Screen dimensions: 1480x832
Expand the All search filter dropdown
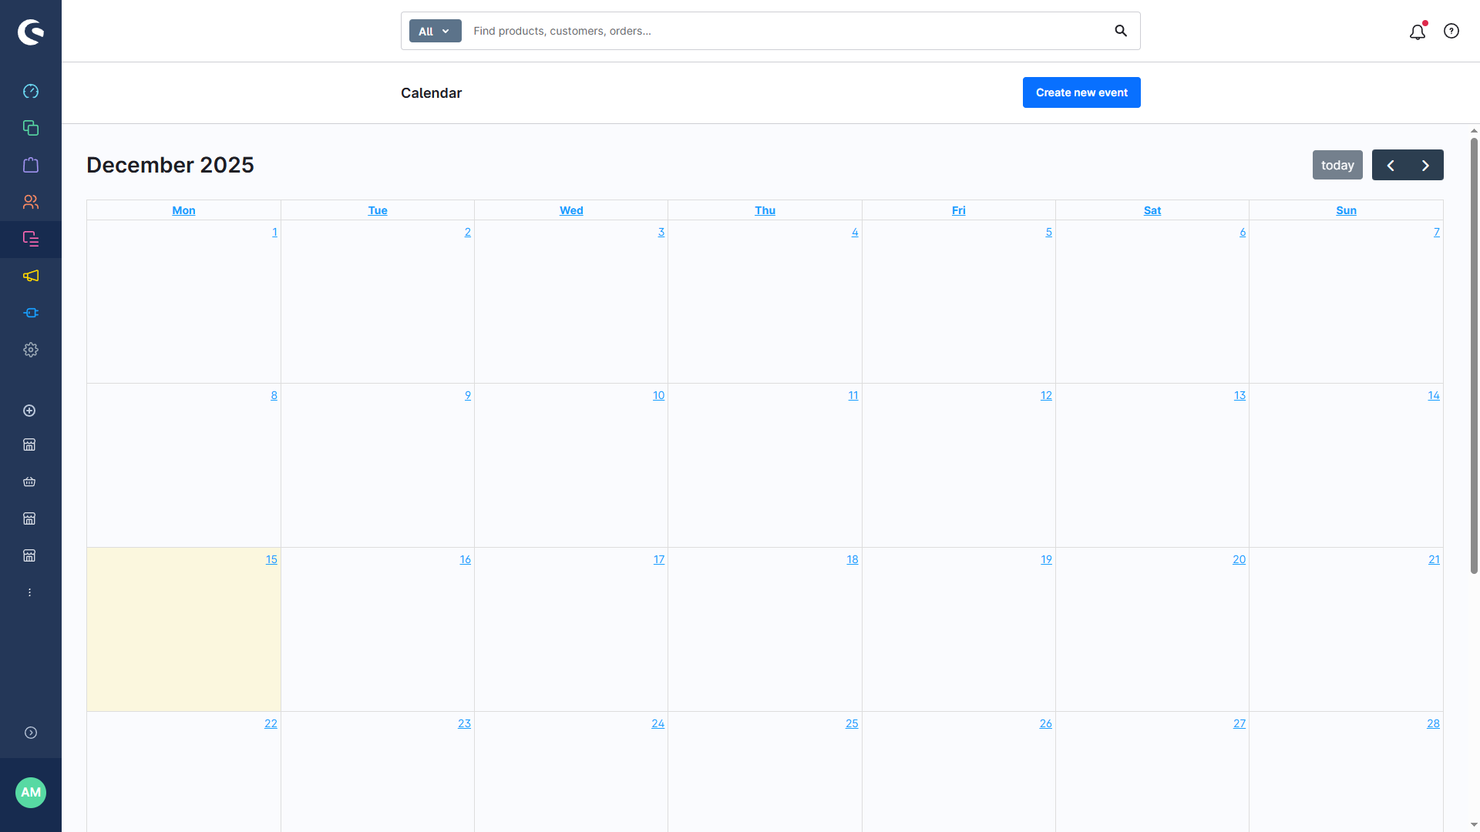(x=434, y=31)
